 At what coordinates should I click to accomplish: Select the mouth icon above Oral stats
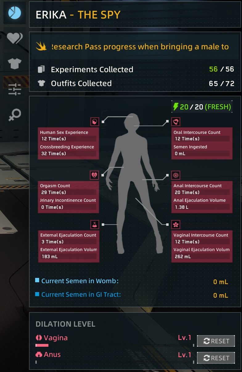point(176,122)
